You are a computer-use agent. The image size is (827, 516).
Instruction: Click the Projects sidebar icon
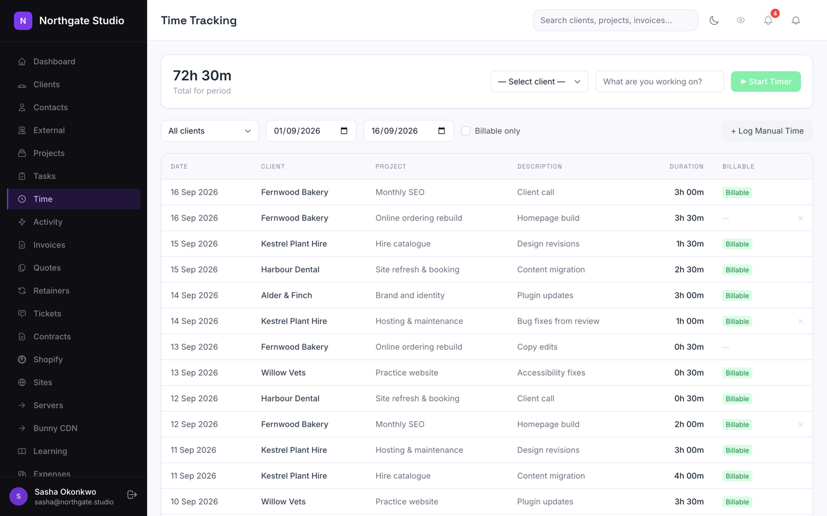click(22, 153)
